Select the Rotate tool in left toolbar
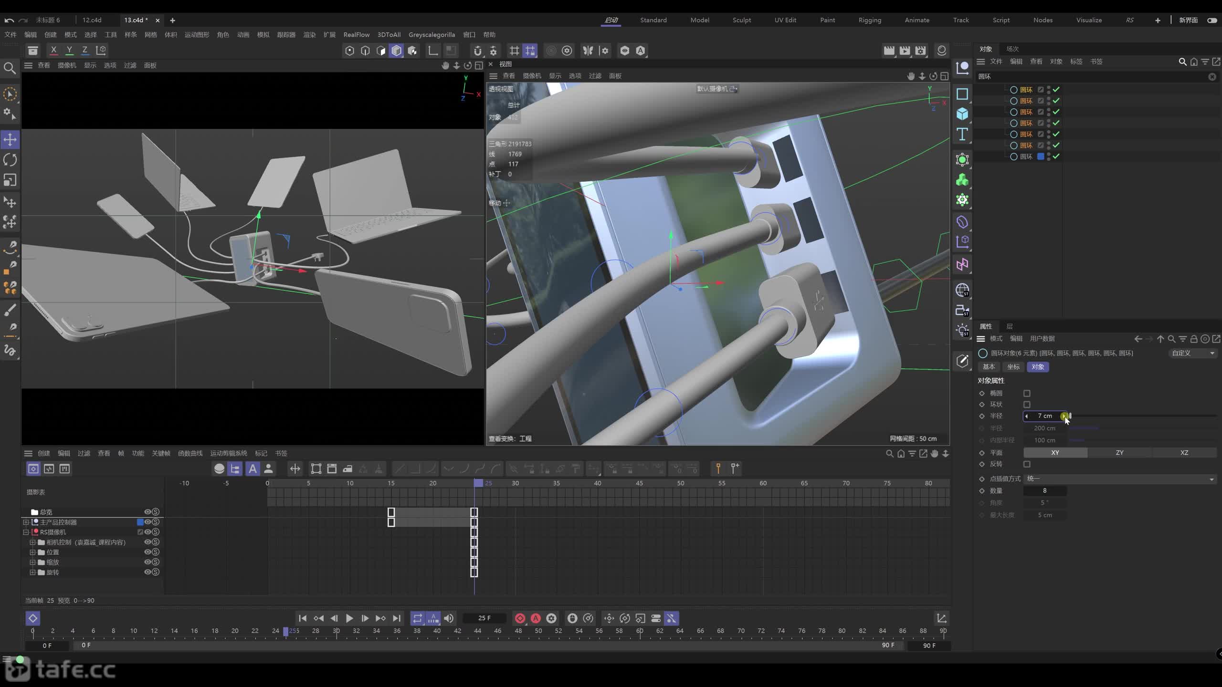Image resolution: width=1222 pixels, height=687 pixels. (x=10, y=160)
